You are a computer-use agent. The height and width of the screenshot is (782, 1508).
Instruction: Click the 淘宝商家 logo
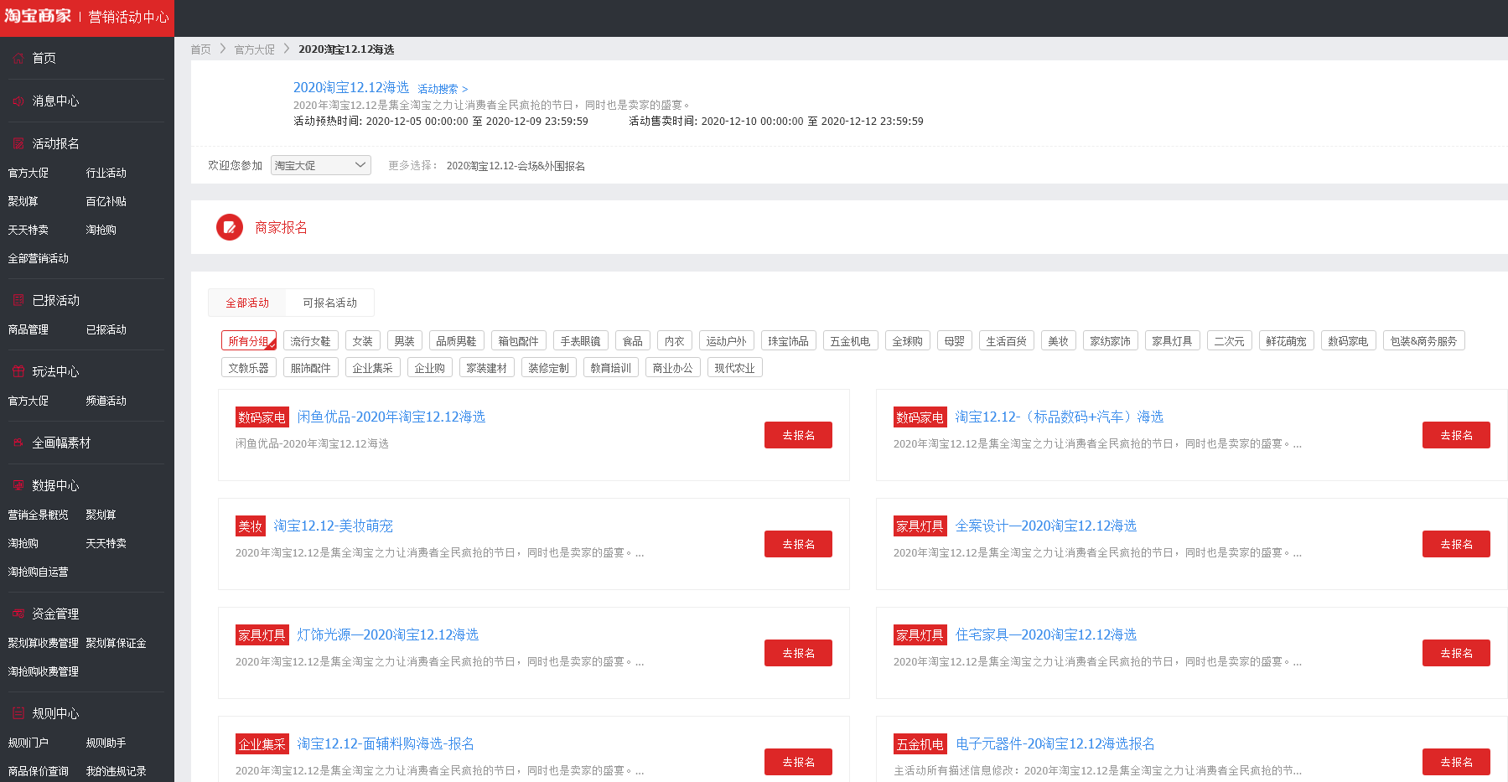pyautogui.click(x=39, y=17)
